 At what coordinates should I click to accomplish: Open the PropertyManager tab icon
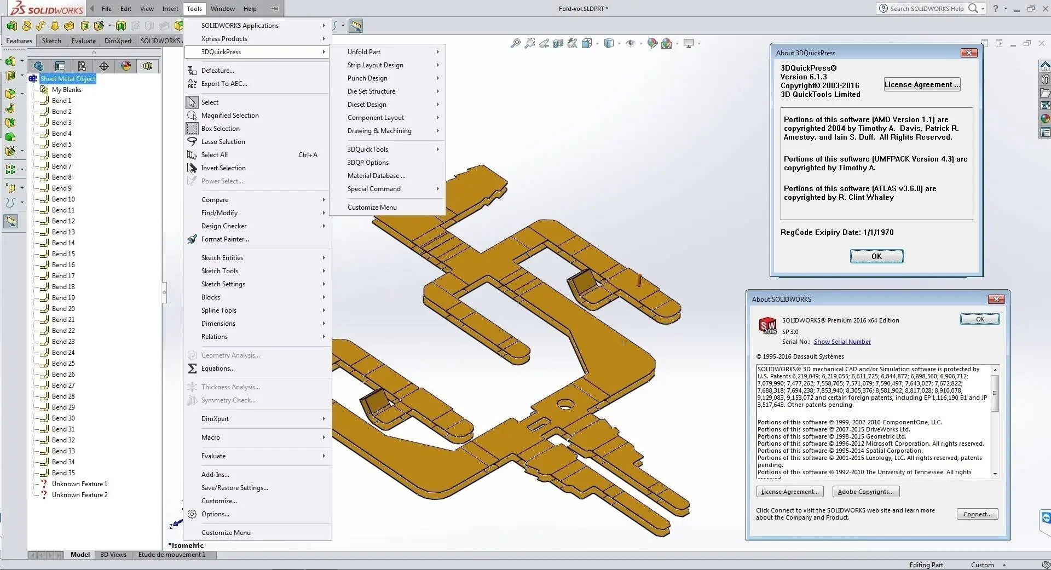[60, 66]
